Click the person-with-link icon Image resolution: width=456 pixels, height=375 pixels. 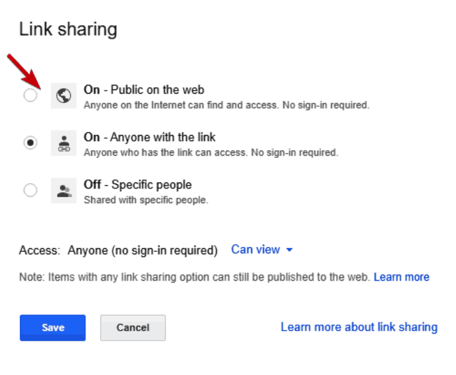tap(64, 143)
